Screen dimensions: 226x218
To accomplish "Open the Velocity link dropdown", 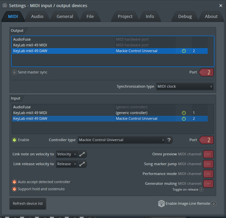I will 66,154.
